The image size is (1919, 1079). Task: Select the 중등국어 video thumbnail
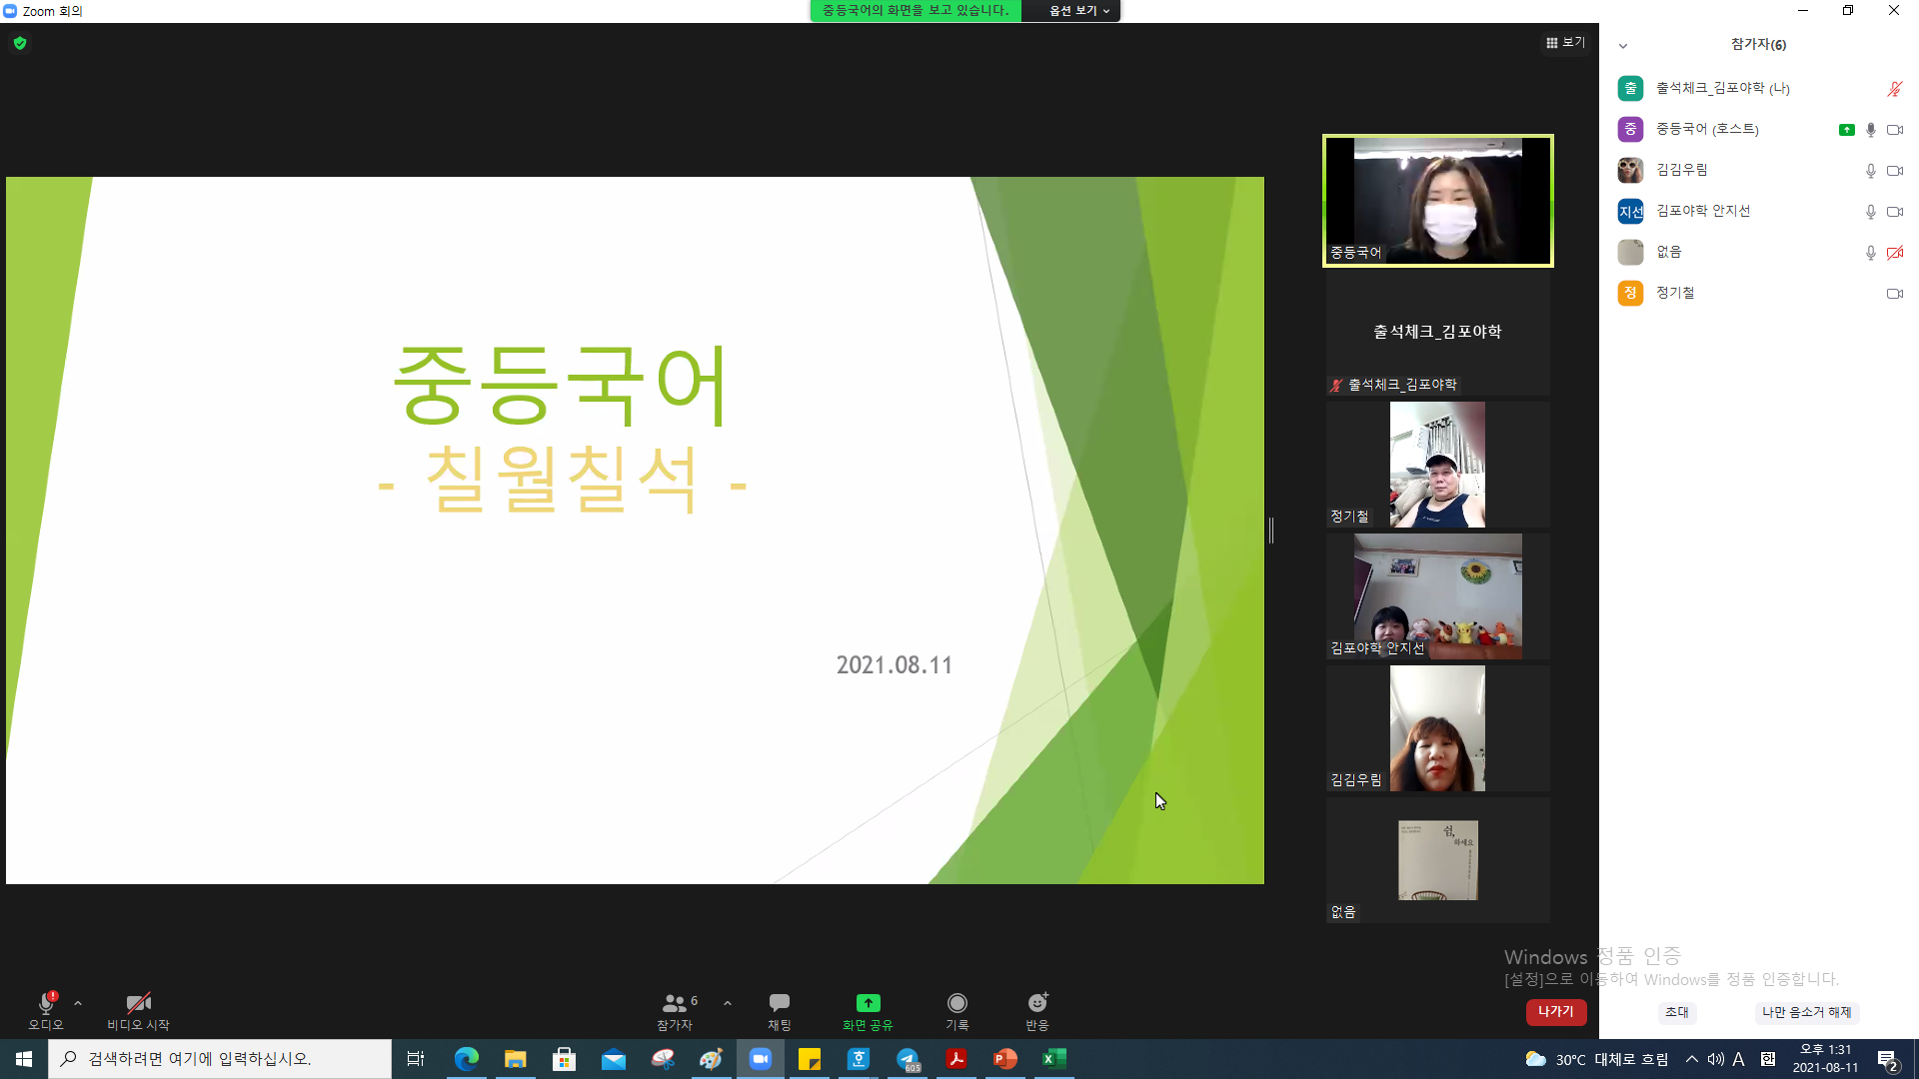[x=1437, y=201]
